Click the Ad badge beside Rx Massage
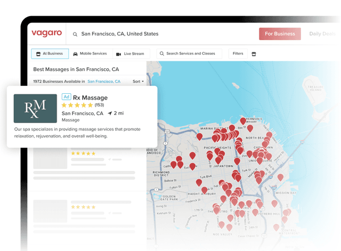The image size is (341, 251). [x=66, y=96]
